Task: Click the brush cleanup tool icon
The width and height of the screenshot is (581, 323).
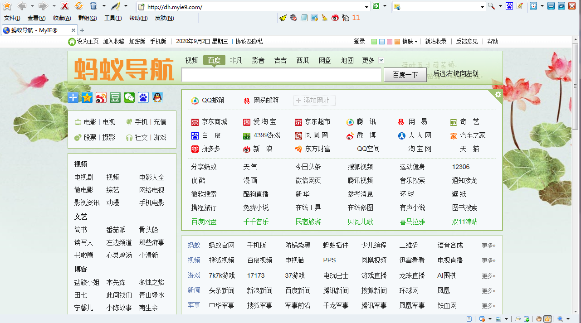Action: click(x=115, y=6)
